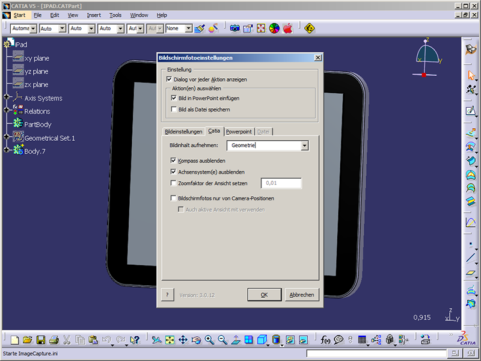Check 'Bildschirmfotos nur von Camera-Positionen'
481x361 pixels.
pyautogui.click(x=173, y=199)
